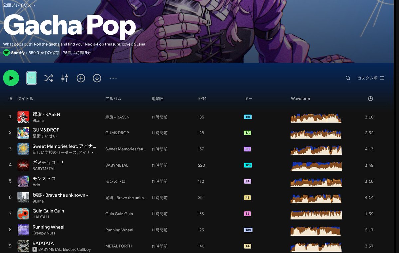Open the カスタム順 sort dropdown
This screenshot has height=253, width=399.
pyautogui.click(x=371, y=78)
